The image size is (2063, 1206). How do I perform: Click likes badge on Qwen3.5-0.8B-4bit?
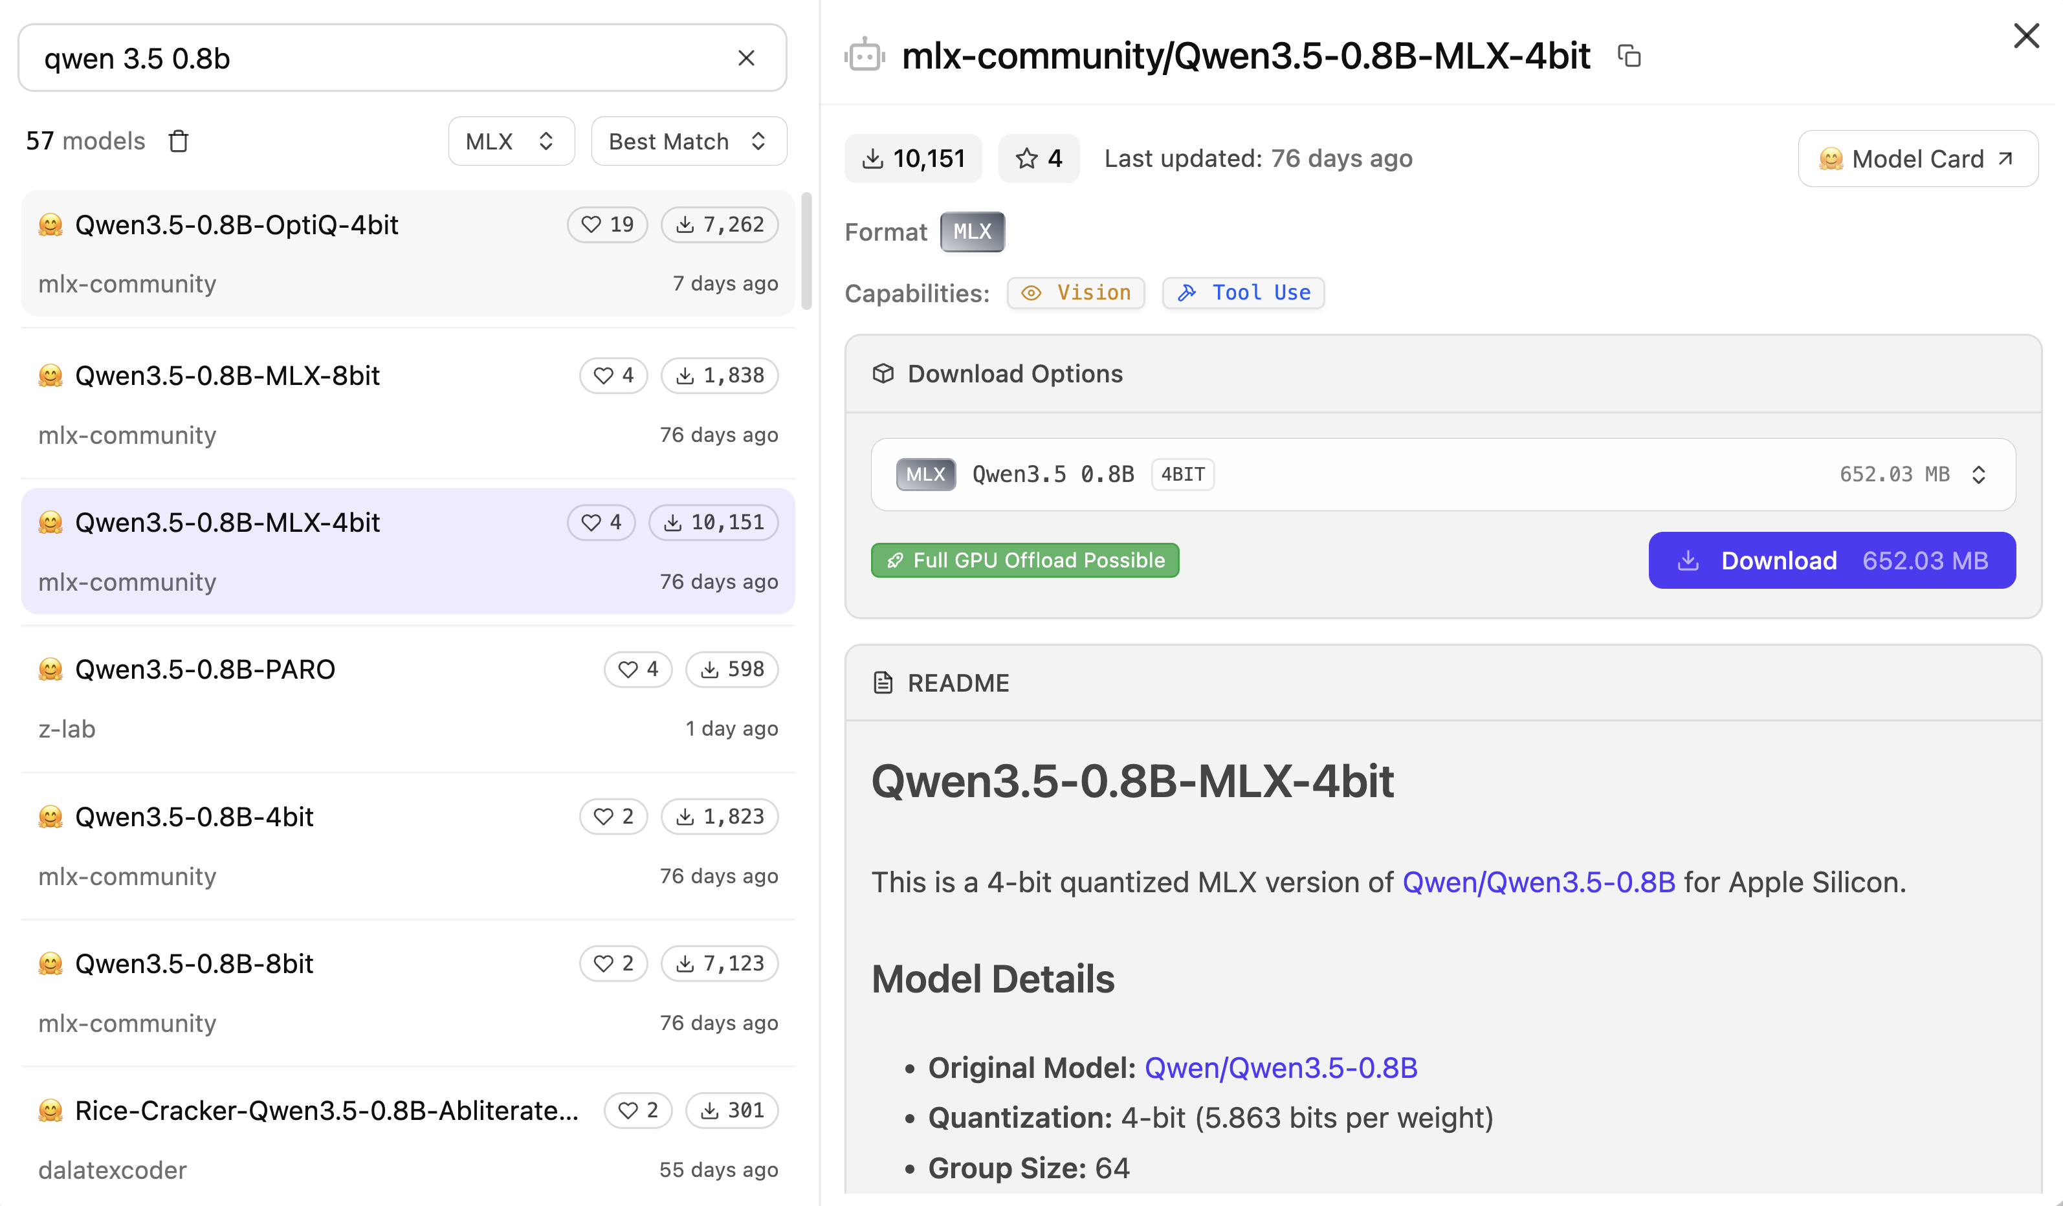pyautogui.click(x=614, y=817)
